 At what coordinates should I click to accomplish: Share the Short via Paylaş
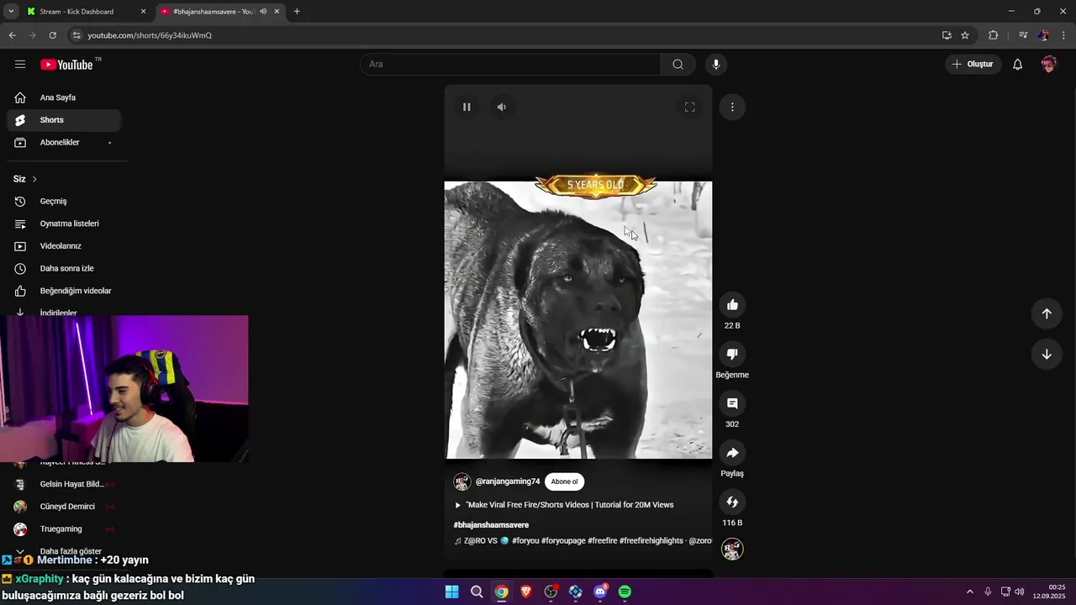pos(732,453)
